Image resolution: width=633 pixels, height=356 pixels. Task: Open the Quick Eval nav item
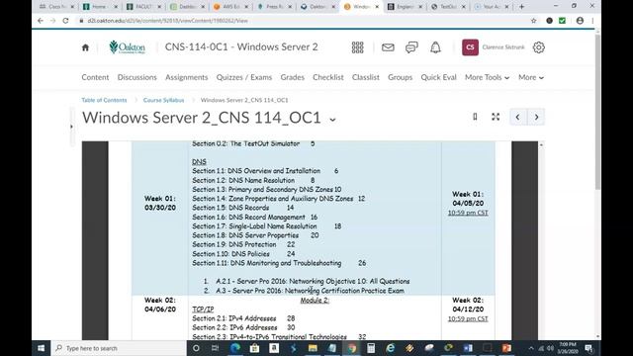(x=438, y=77)
